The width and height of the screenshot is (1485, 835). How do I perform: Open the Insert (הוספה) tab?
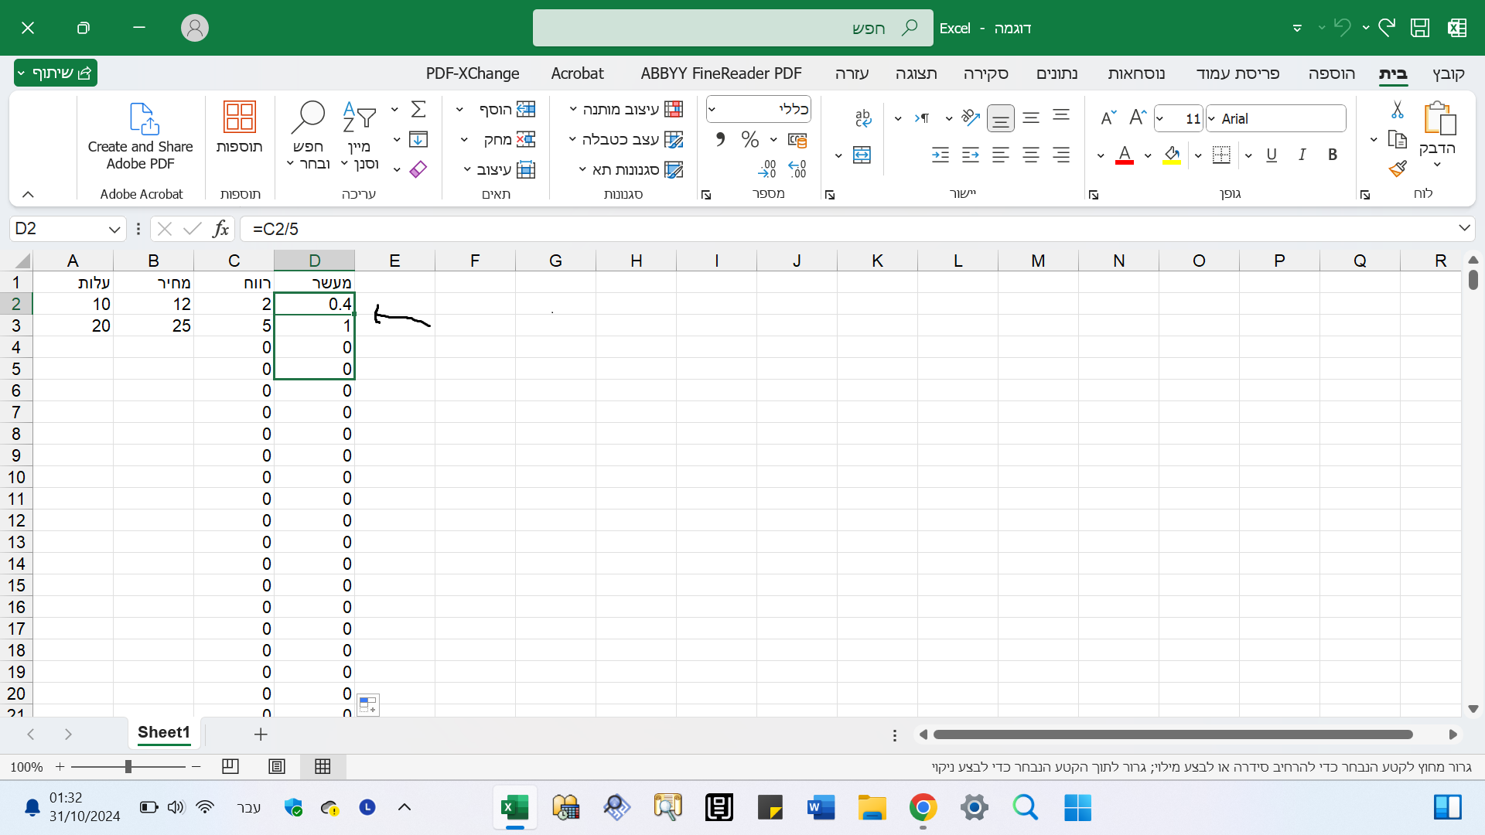(1331, 73)
